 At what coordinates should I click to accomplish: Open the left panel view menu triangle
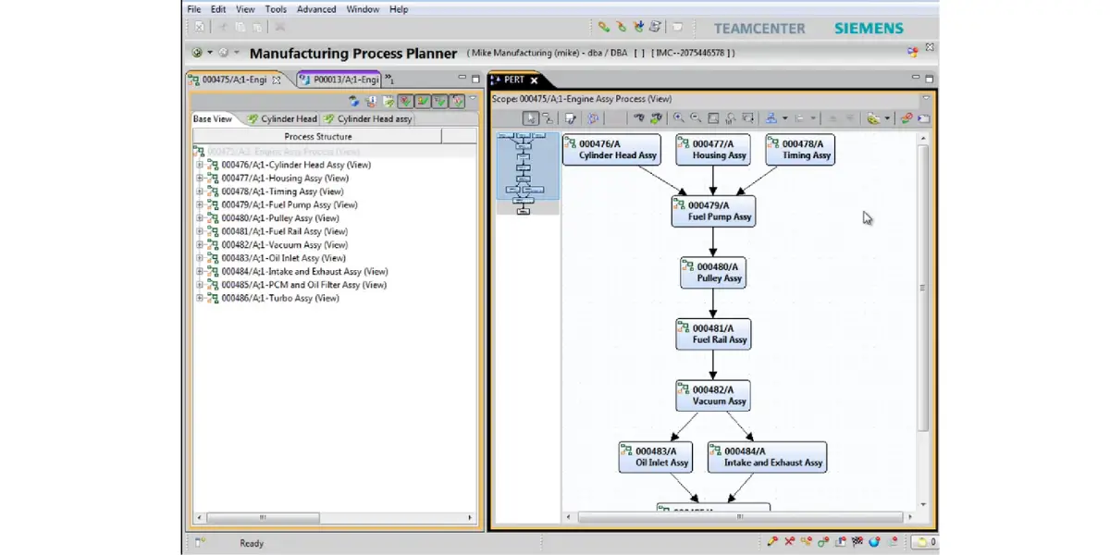(x=473, y=98)
